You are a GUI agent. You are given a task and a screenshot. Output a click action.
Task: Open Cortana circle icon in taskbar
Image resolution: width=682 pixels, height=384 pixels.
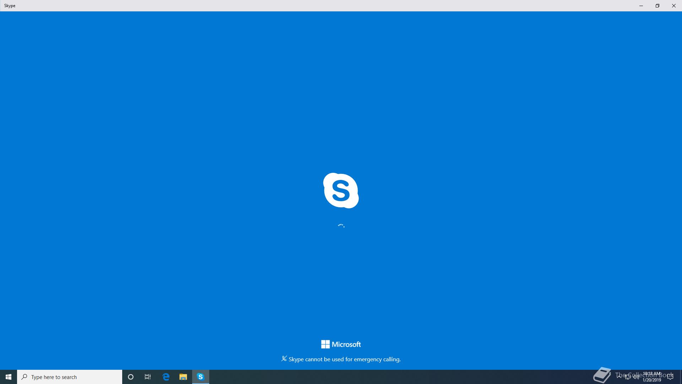(x=131, y=377)
